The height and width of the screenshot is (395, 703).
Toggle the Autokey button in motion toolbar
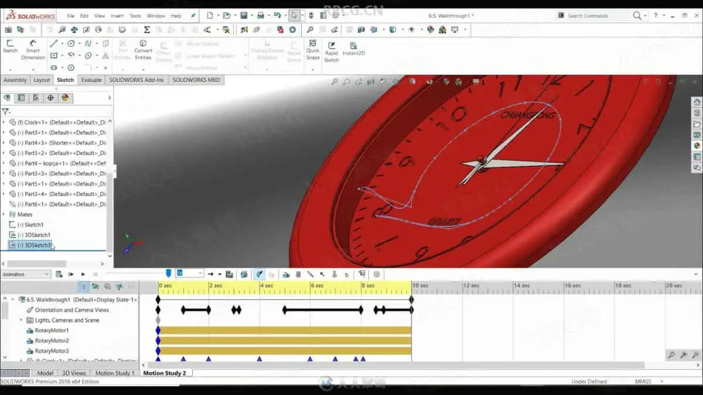[x=259, y=274]
